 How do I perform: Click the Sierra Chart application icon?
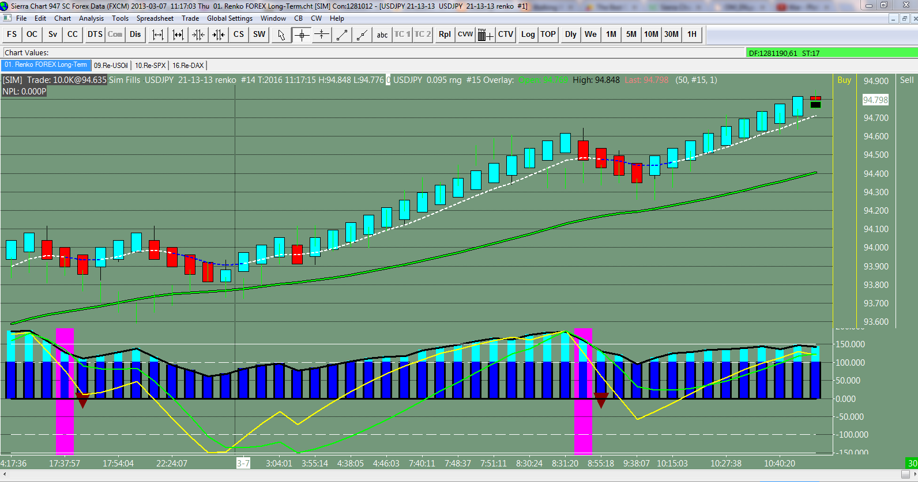coord(5,6)
